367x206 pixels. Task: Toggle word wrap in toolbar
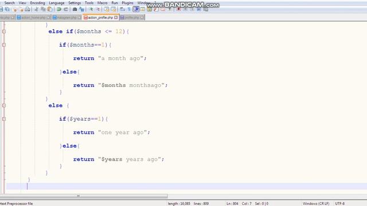(x=122, y=9)
